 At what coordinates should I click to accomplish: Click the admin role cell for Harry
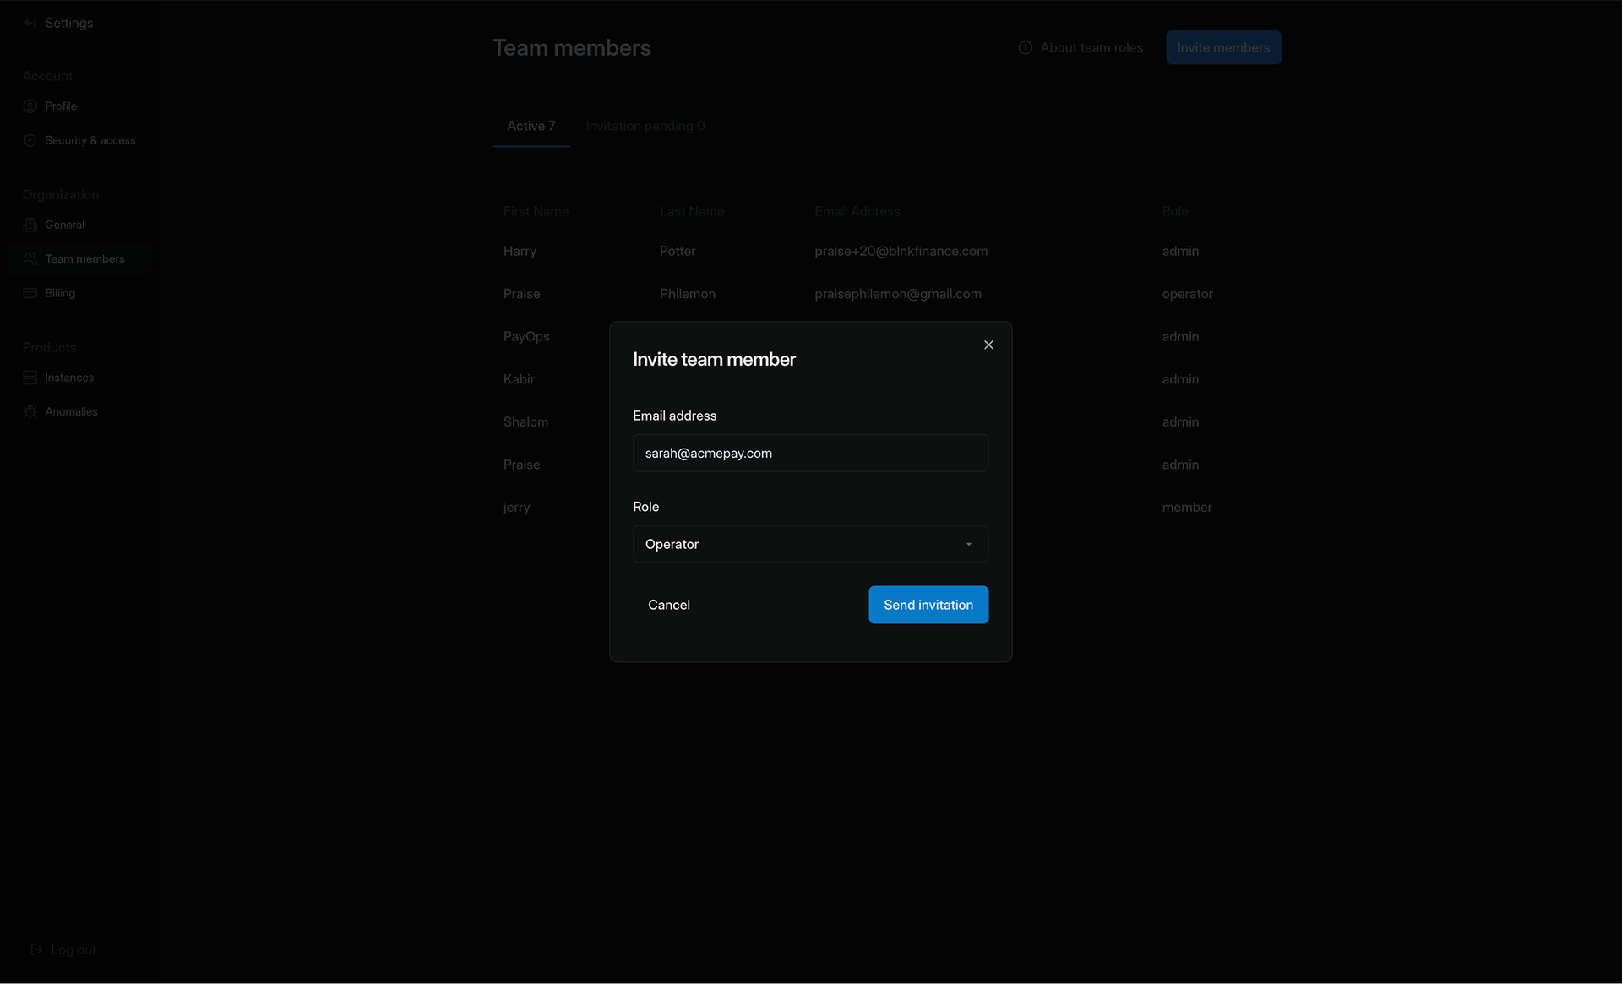tap(1180, 251)
